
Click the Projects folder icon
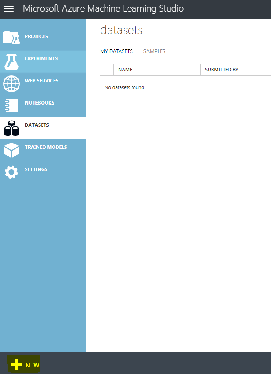point(12,38)
